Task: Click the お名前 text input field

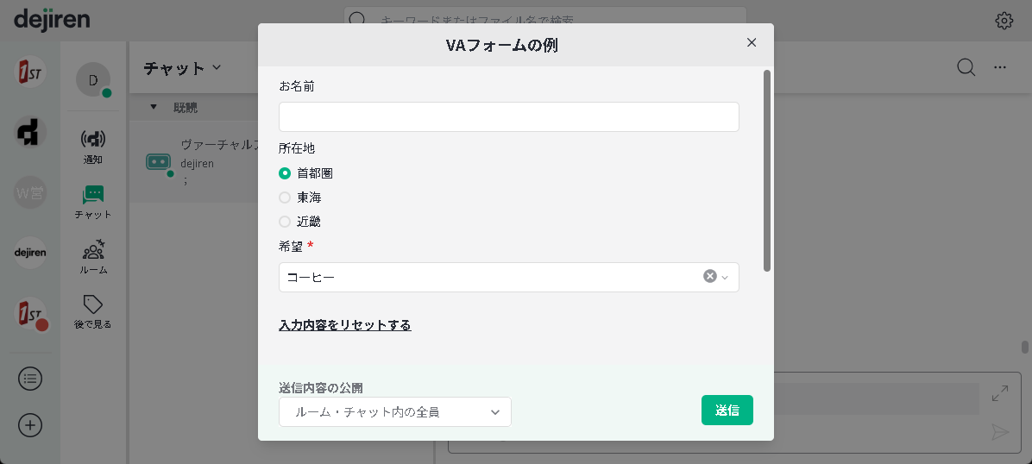Action: pos(508,117)
